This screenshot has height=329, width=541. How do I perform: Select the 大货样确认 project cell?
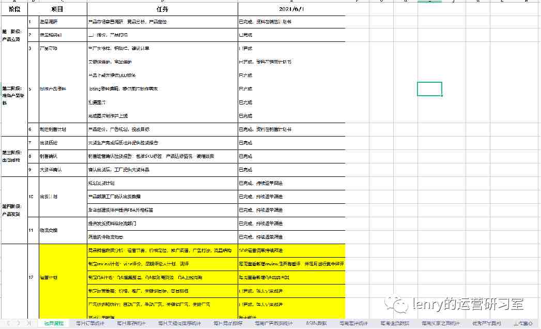(63, 170)
